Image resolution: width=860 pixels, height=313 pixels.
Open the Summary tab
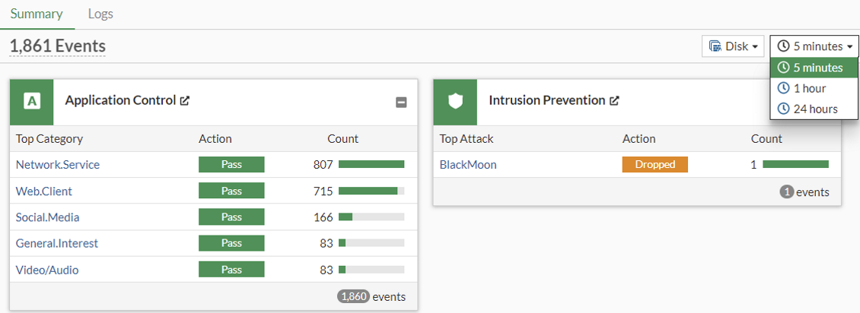click(x=37, y=14)
